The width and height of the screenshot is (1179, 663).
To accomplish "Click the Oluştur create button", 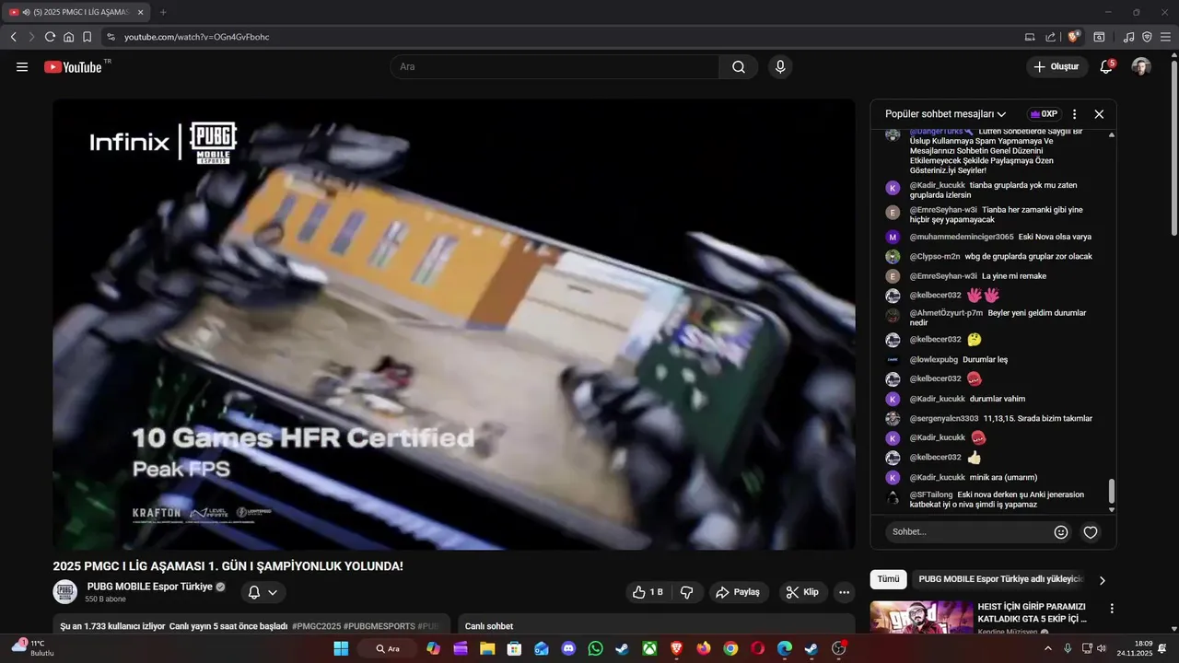I will [x=1056, y=66].
